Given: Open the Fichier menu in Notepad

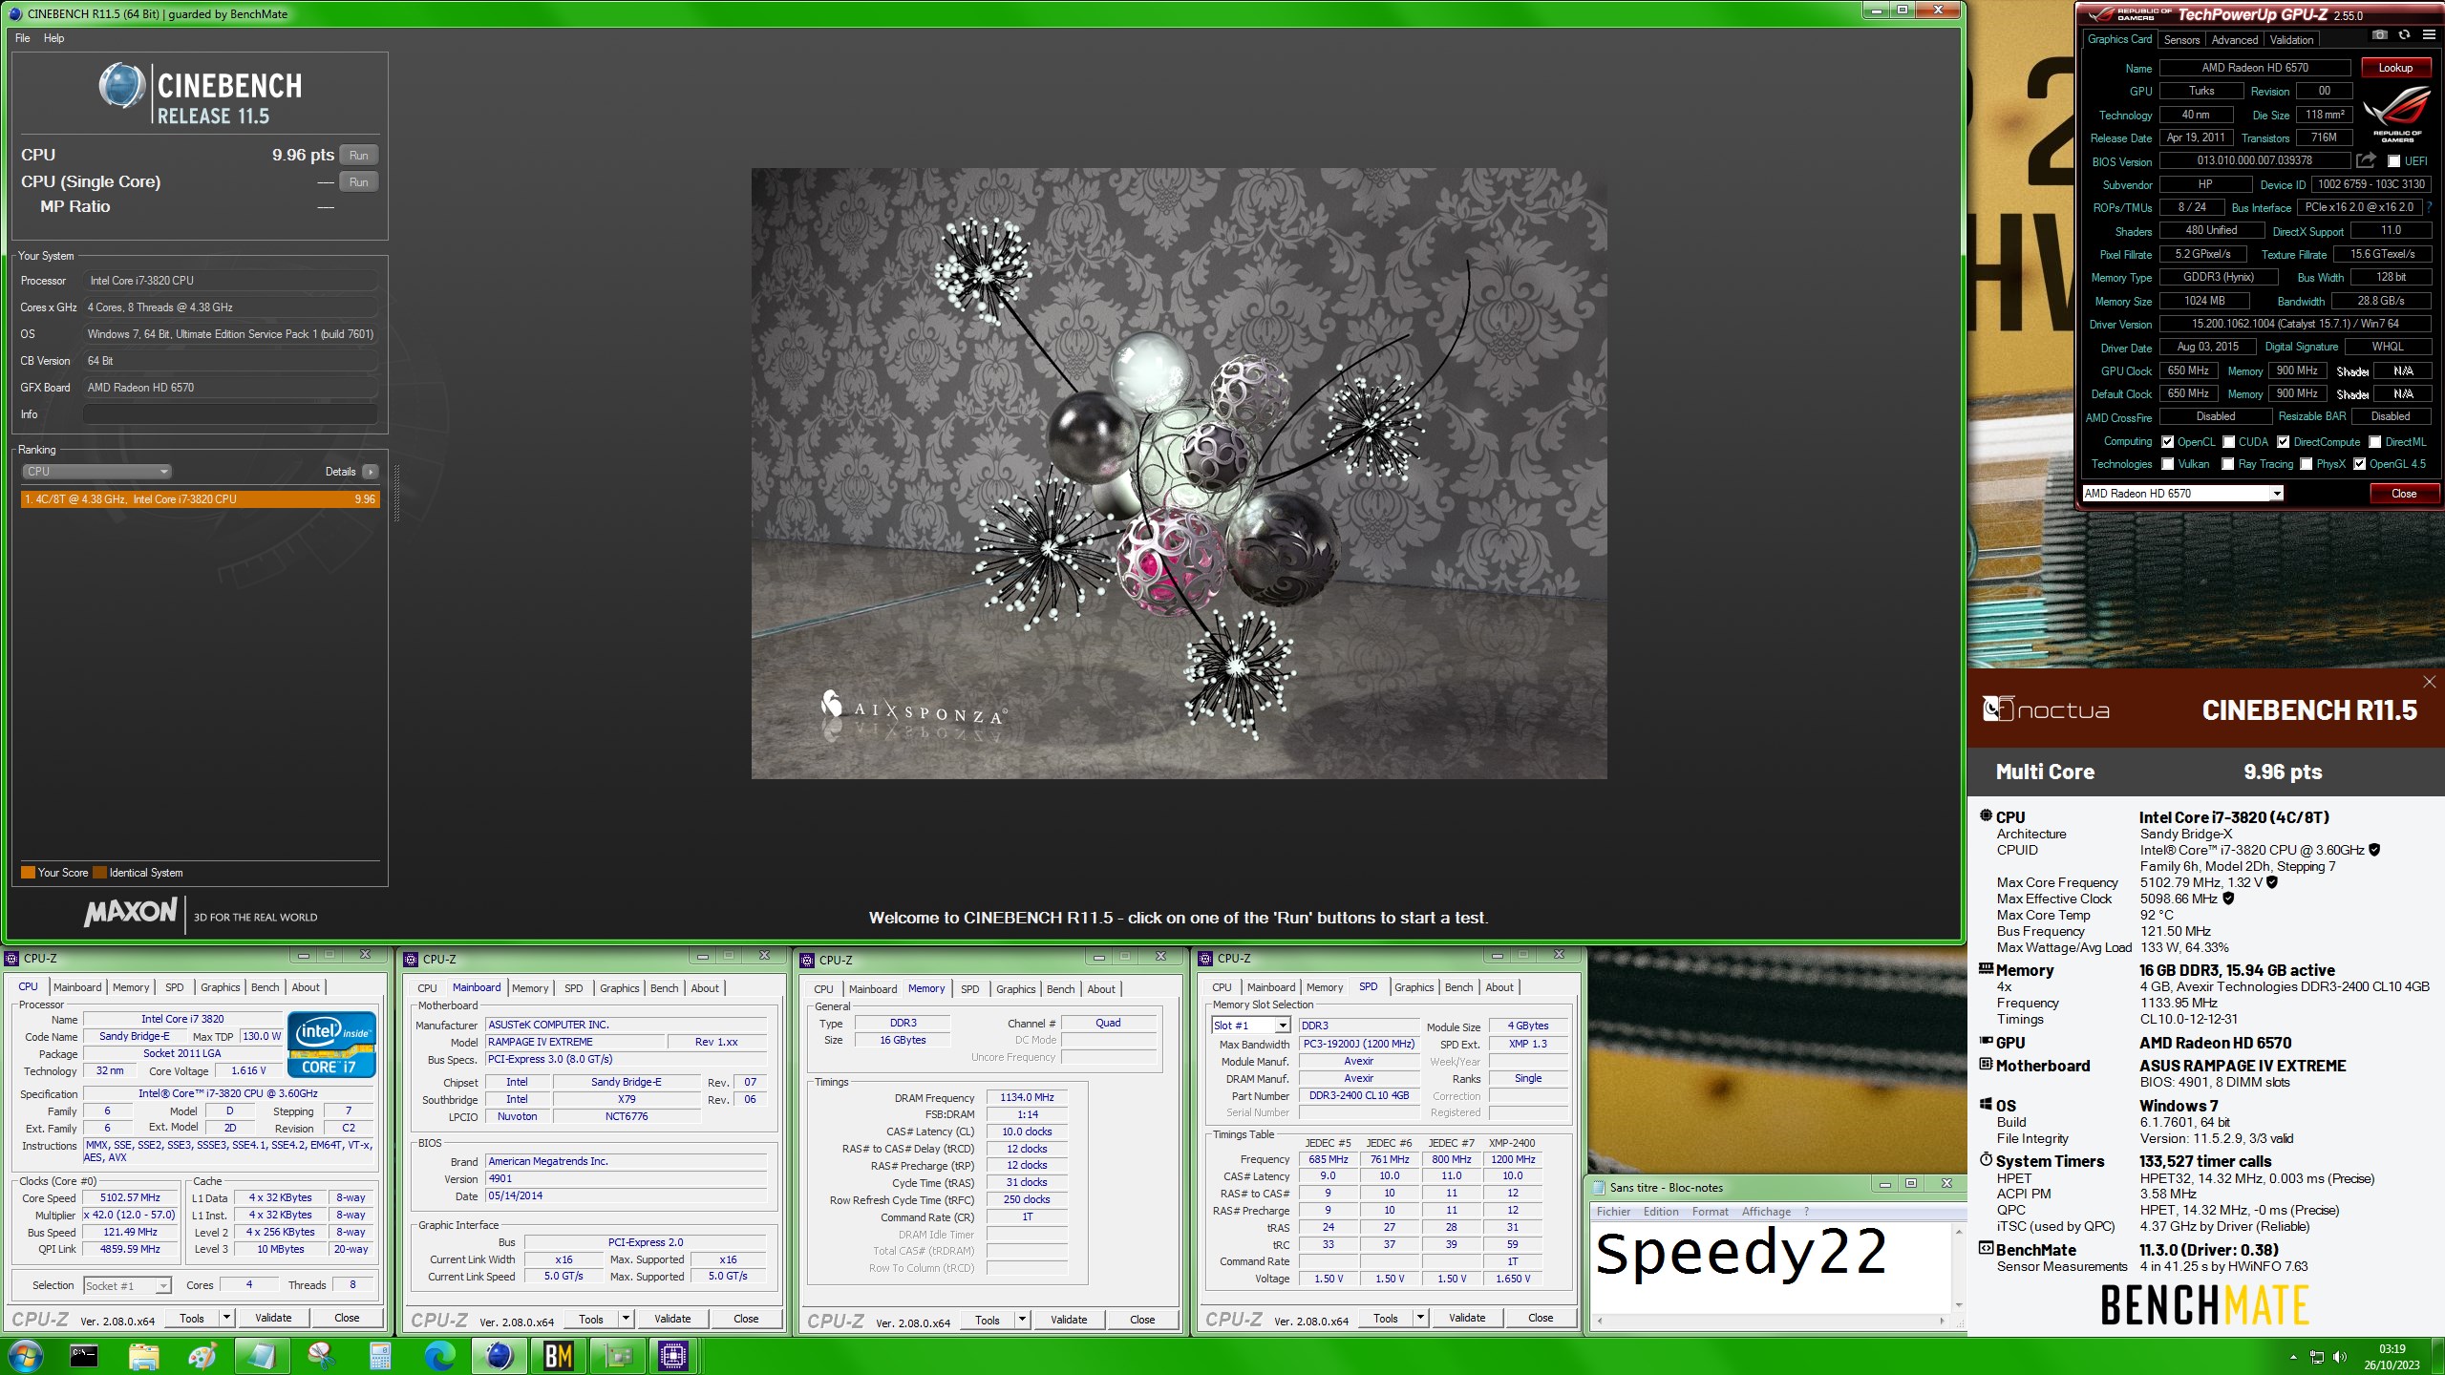Looking at the screenshot, I should pos(1613,1212).
